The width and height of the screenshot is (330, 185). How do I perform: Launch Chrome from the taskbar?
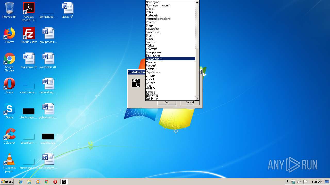coord(46,182)
